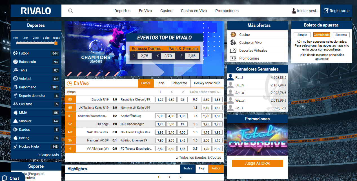Switch En Vivo to Tenis tab
Image resolution: width=357 pixels, height=181 pixels.
click(x=161, y=83)
